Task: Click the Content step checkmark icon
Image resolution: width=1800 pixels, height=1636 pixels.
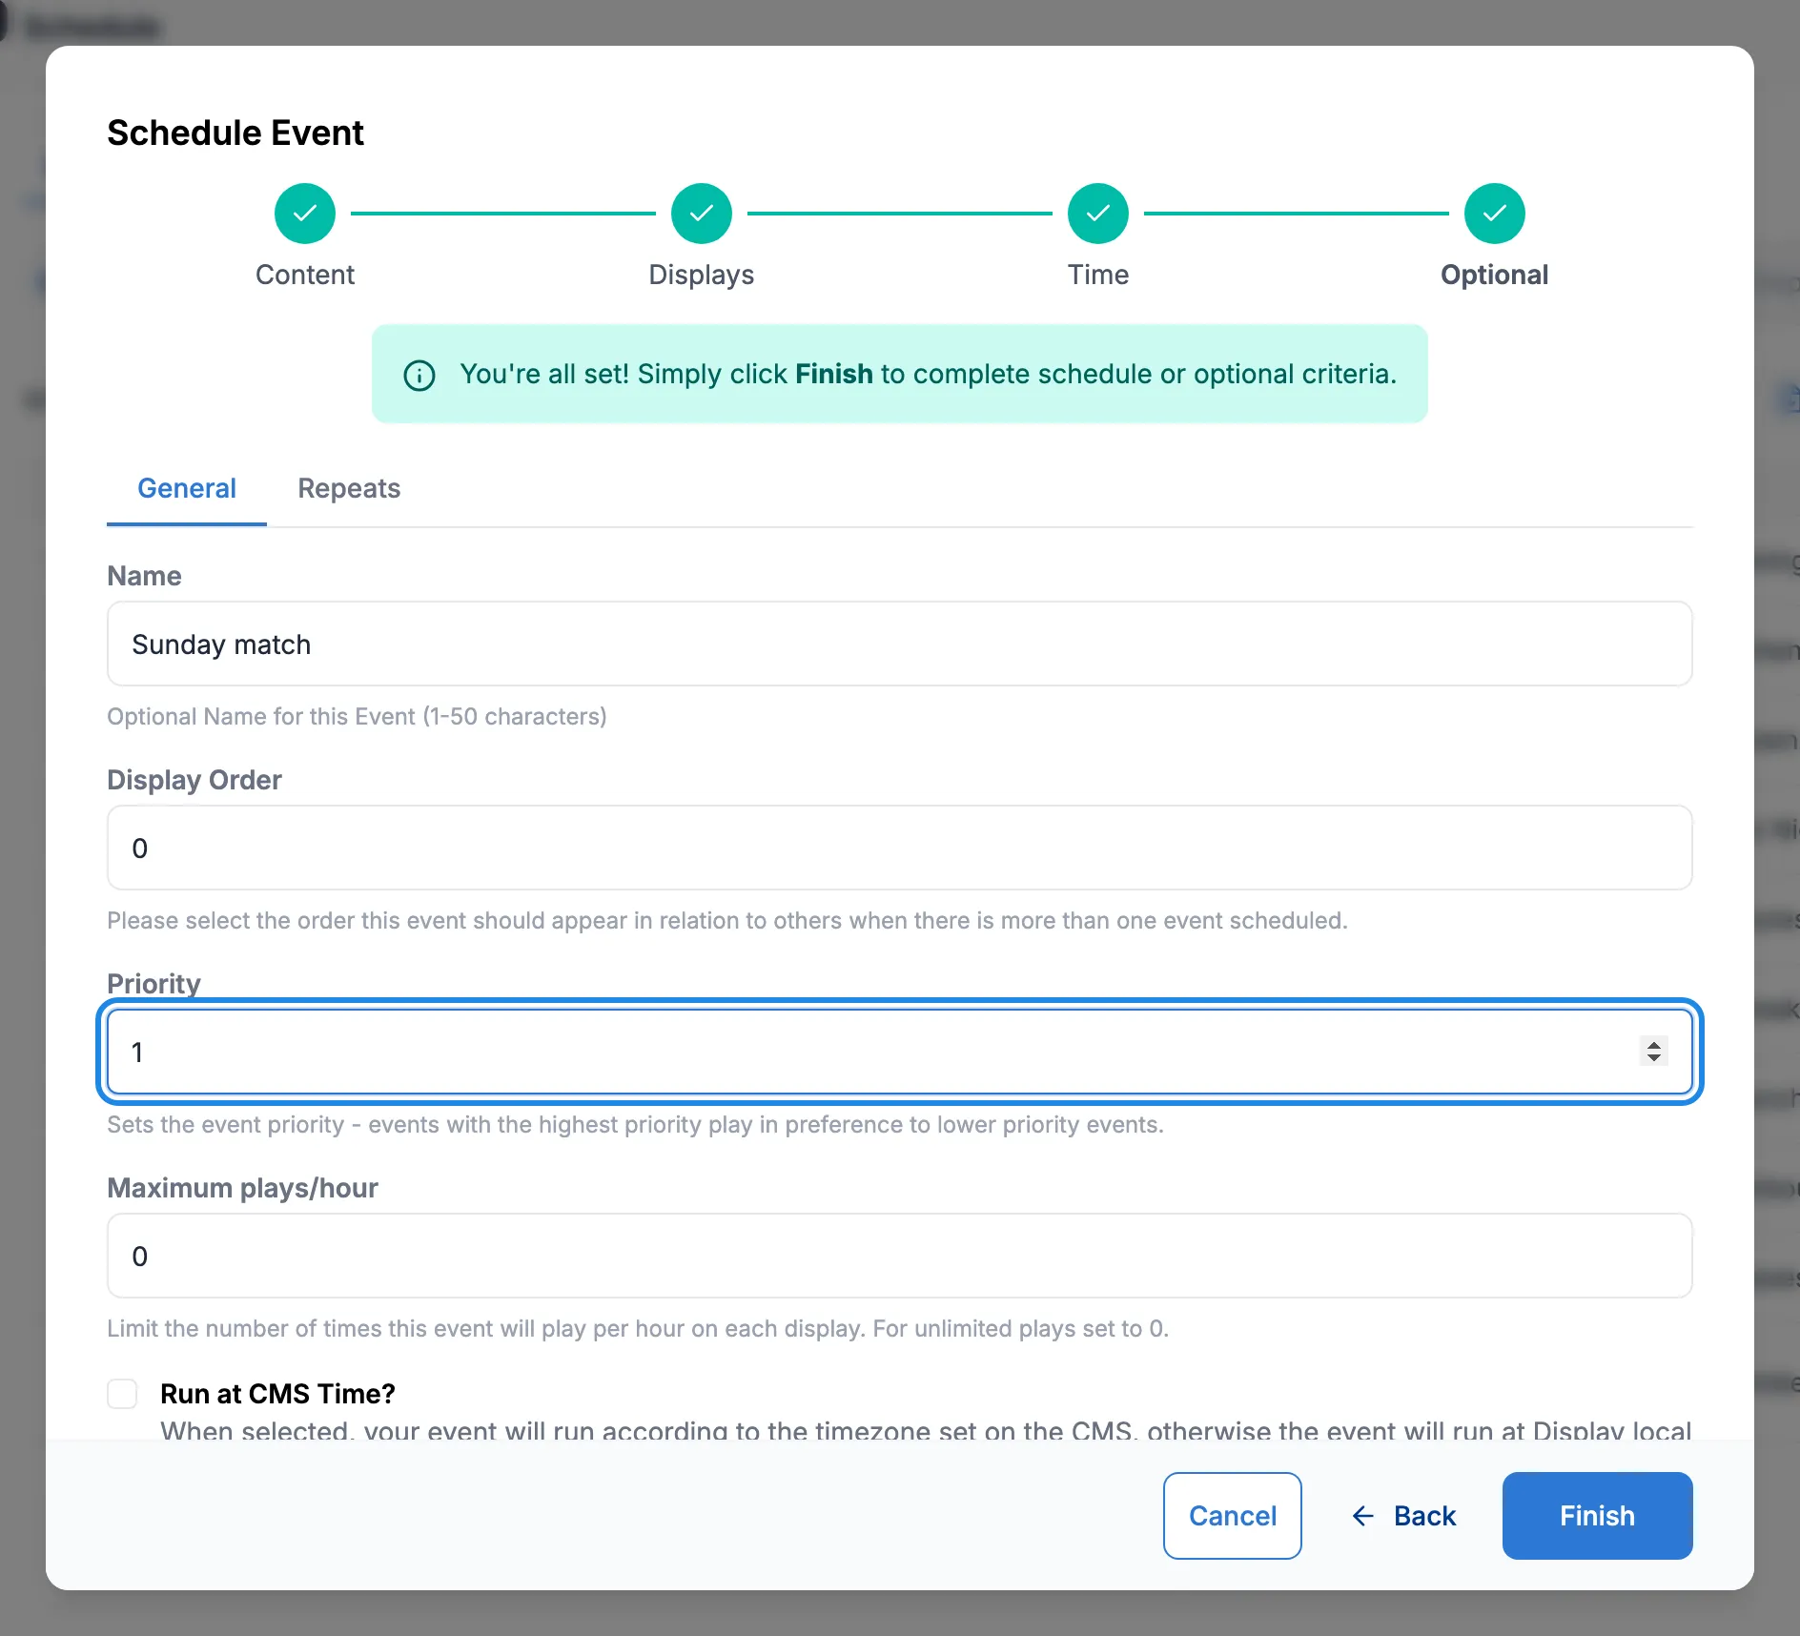Action: click(305, 214)
